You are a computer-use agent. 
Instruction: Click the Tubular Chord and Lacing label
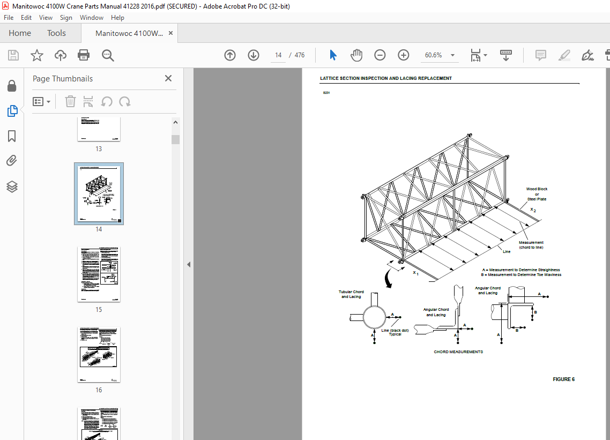pyautogui.click(x=351, y=294)
